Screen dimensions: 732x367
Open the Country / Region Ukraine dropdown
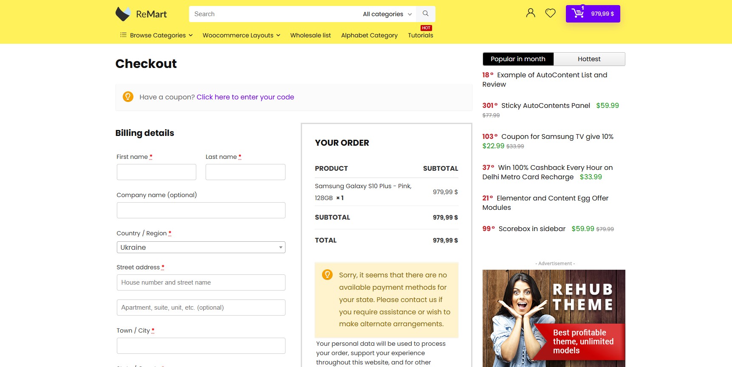pyautogui.click(x=201, y=247)
